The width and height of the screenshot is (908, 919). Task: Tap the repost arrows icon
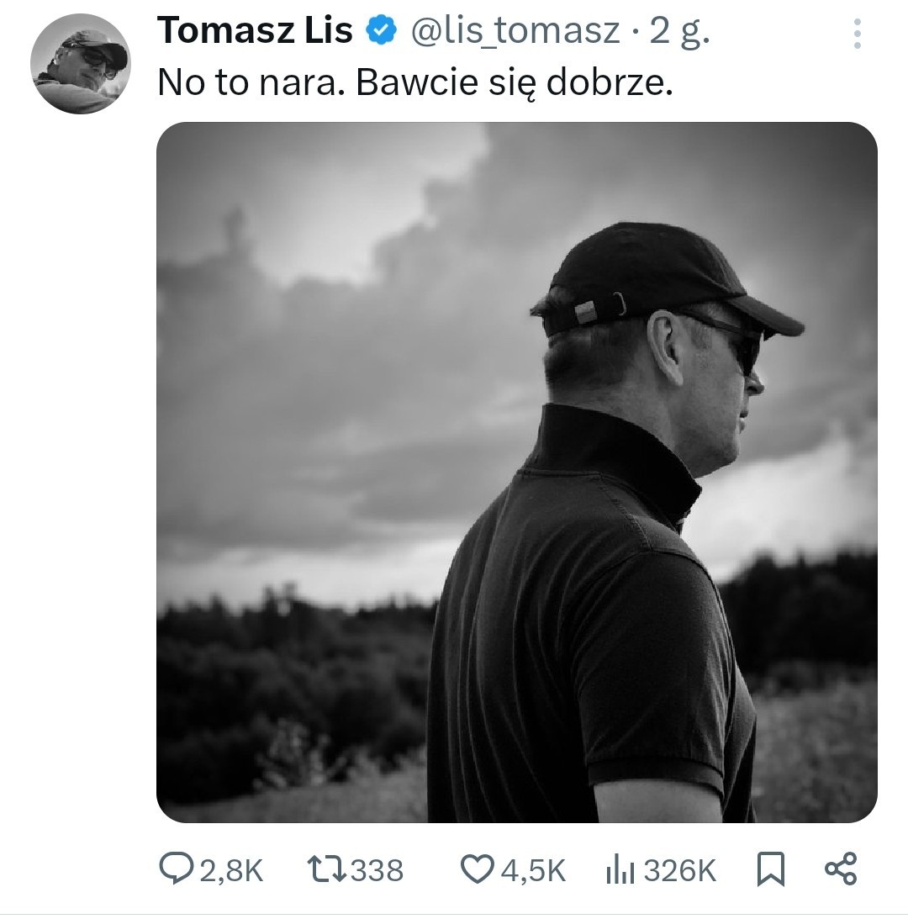click(325, 869)
